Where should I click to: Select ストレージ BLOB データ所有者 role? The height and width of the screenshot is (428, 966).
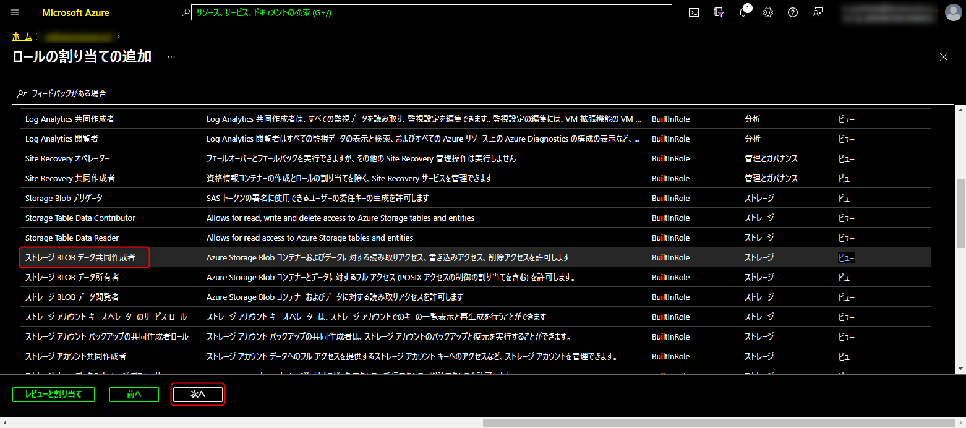pyautogui.click(x=72, y=277)
